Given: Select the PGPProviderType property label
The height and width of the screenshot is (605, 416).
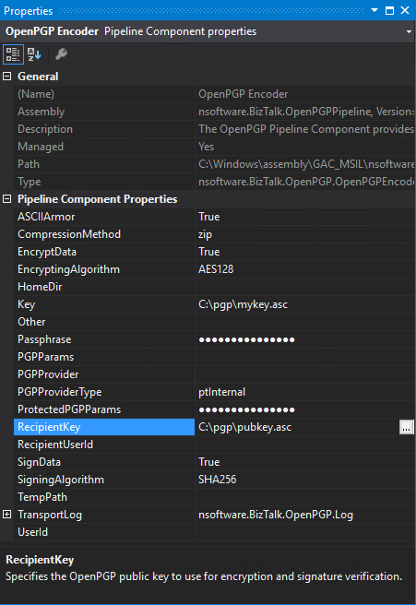Looking at the screenshot, I should (x=60, y=392).
